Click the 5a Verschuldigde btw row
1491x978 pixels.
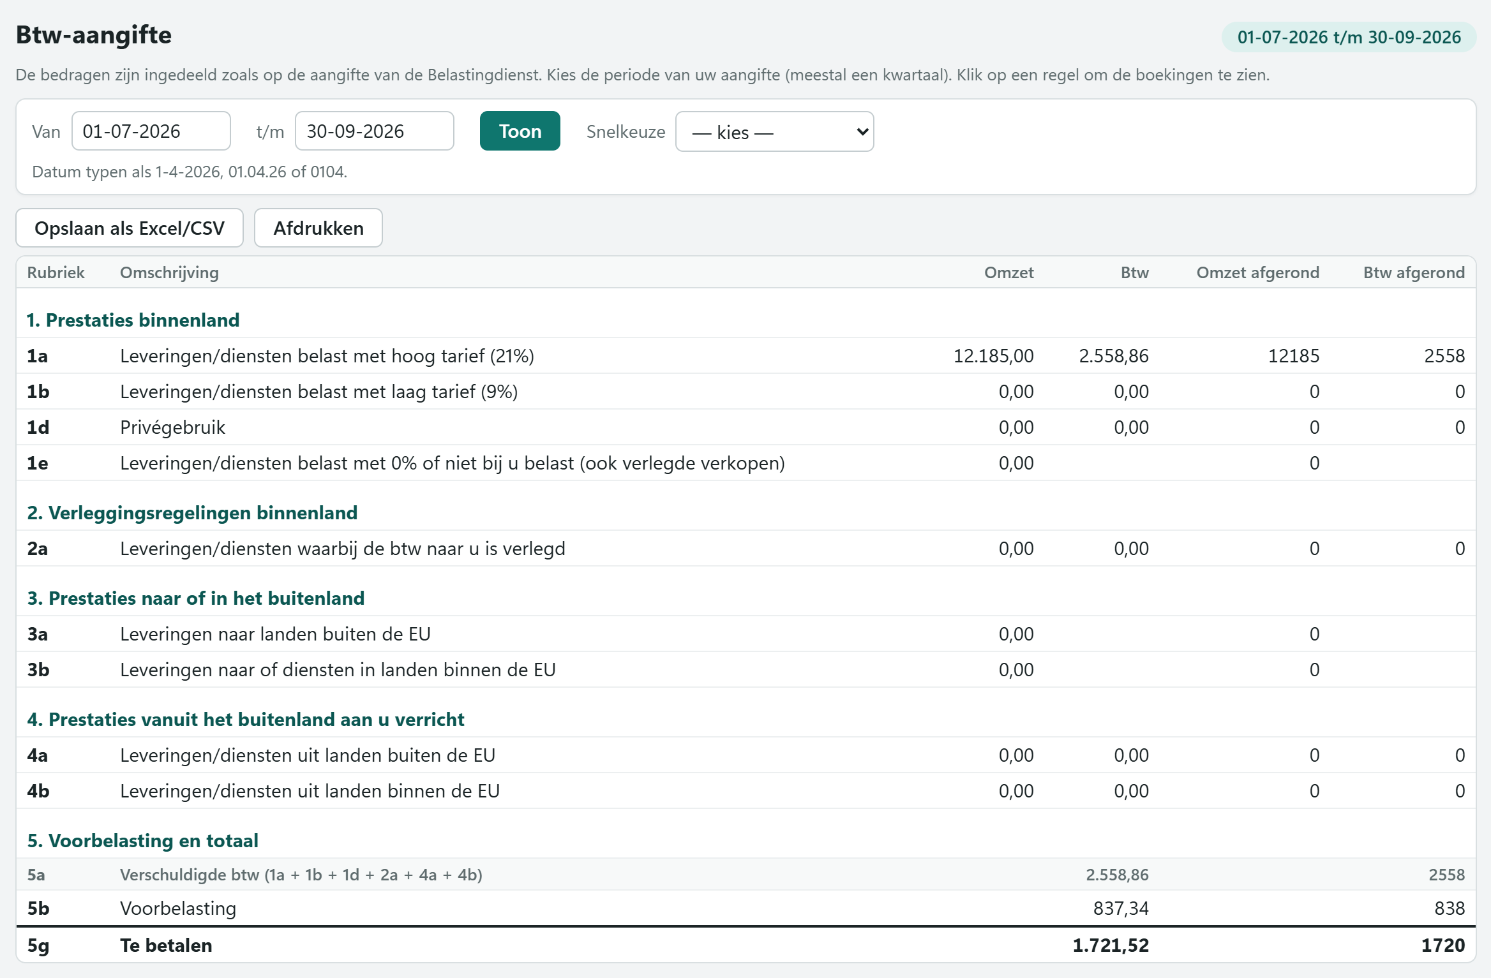(745, 874)
